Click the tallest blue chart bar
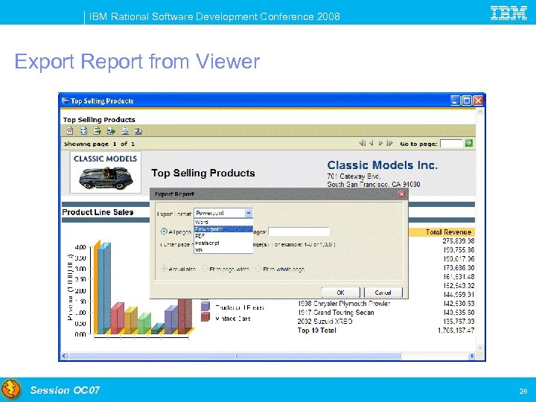This screenshot has height=402, width=536. click(x=103, y=288)
